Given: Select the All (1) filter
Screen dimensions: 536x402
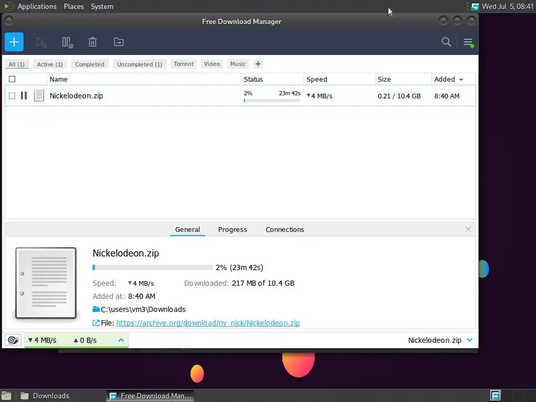Looking at the screenshot, I should point(16,64).
